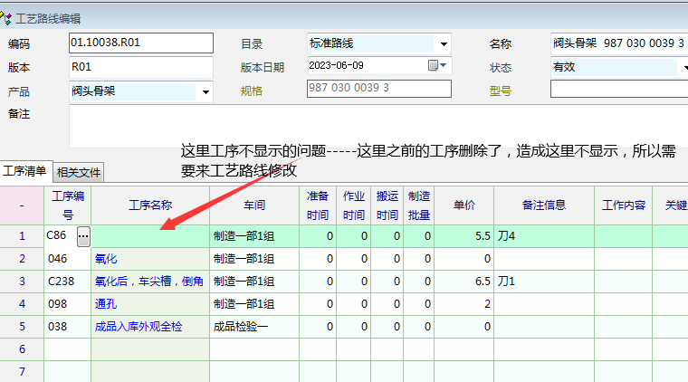The width and height of the screenshot is (688, 382).
Task: Click the 编码 input field
Action: point(140,43)
